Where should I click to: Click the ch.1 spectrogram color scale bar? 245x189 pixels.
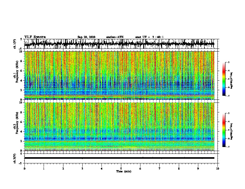coord(224,79)
